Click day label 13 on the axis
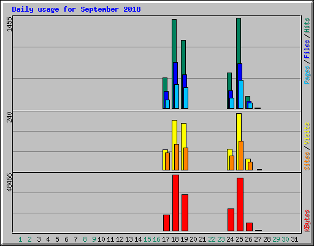 (x=129, y=239)
